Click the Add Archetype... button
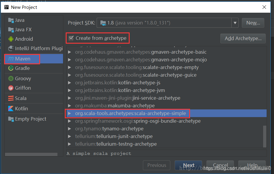 243,38
